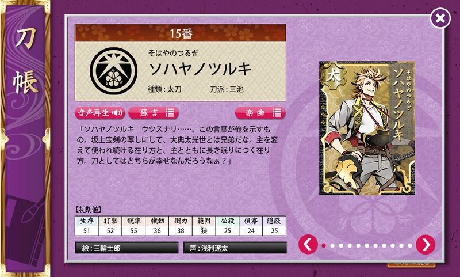The image size is (460, 277).
Task: Select the second pagination dot
Action: [x=332, y=245]
